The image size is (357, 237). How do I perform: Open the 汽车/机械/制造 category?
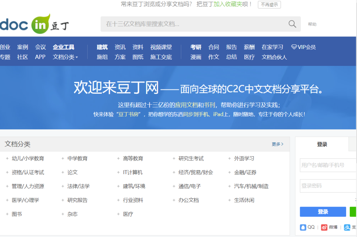(251, 186)
